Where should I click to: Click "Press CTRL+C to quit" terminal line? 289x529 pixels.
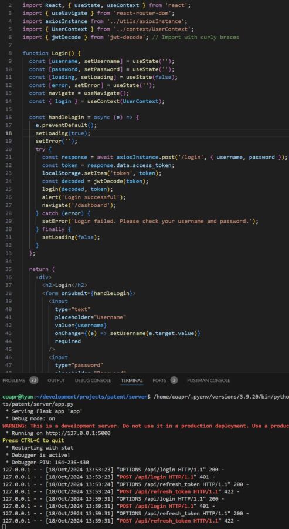click(x=33, y=440)
